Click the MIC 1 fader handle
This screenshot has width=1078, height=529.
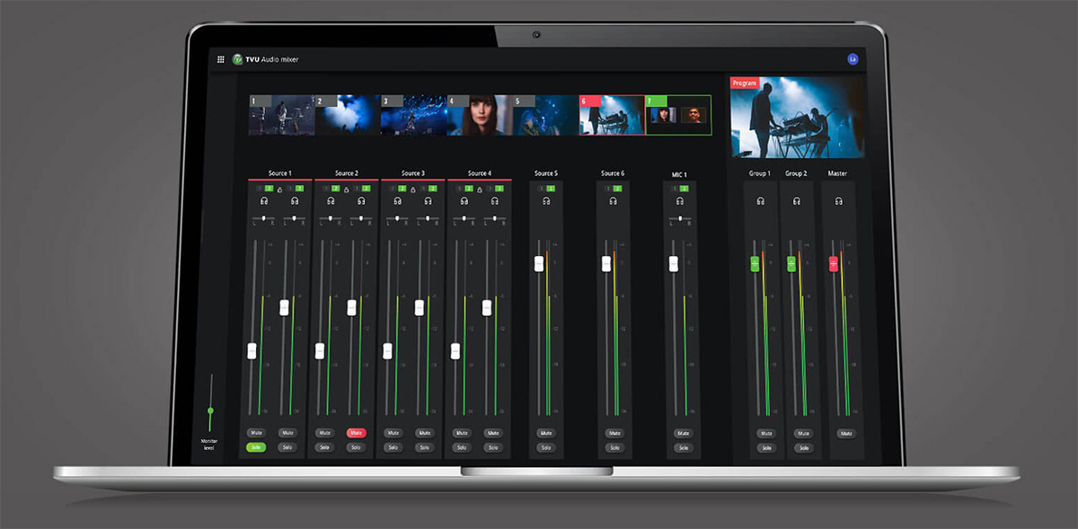tap(674, 263)
